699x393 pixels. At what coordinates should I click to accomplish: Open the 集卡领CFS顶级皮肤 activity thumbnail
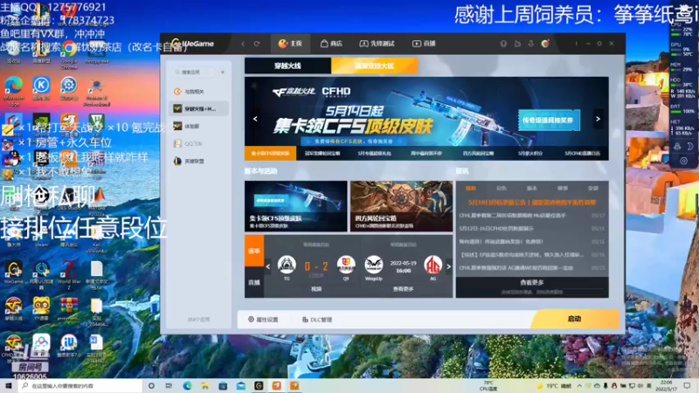(x=295, y=206)
